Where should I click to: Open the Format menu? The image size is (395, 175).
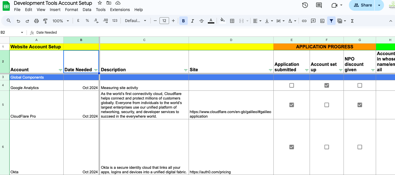pos(72,10)
